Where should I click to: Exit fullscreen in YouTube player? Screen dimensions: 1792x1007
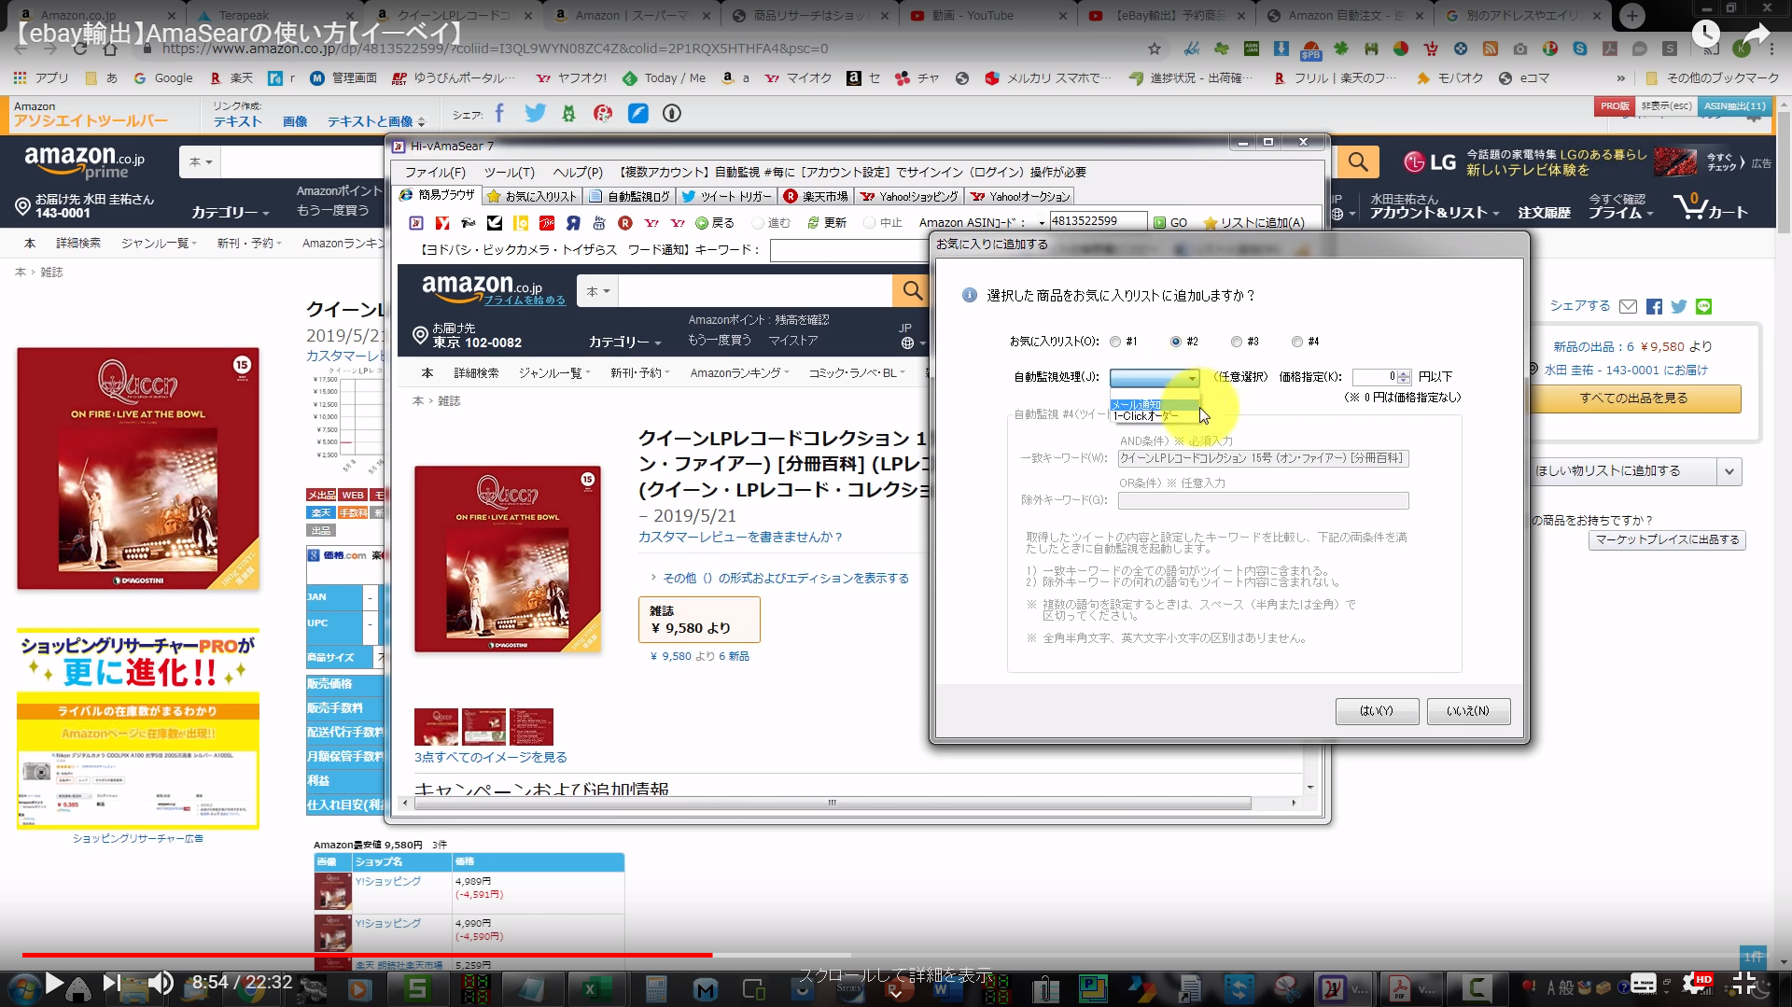pyautogui.click(x=1744, y=983)
